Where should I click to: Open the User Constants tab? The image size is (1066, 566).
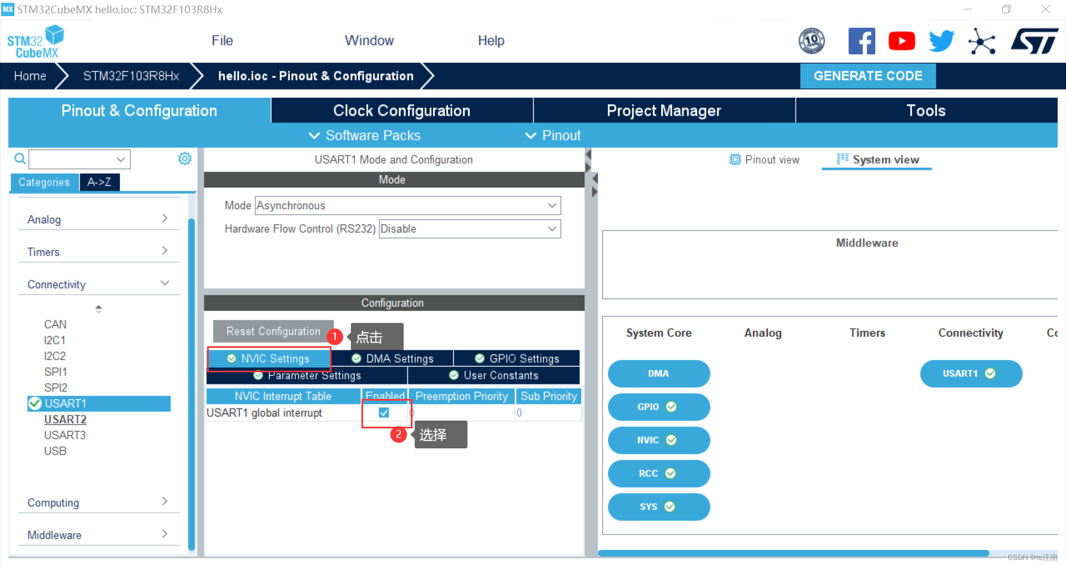(x=494, y=376)
